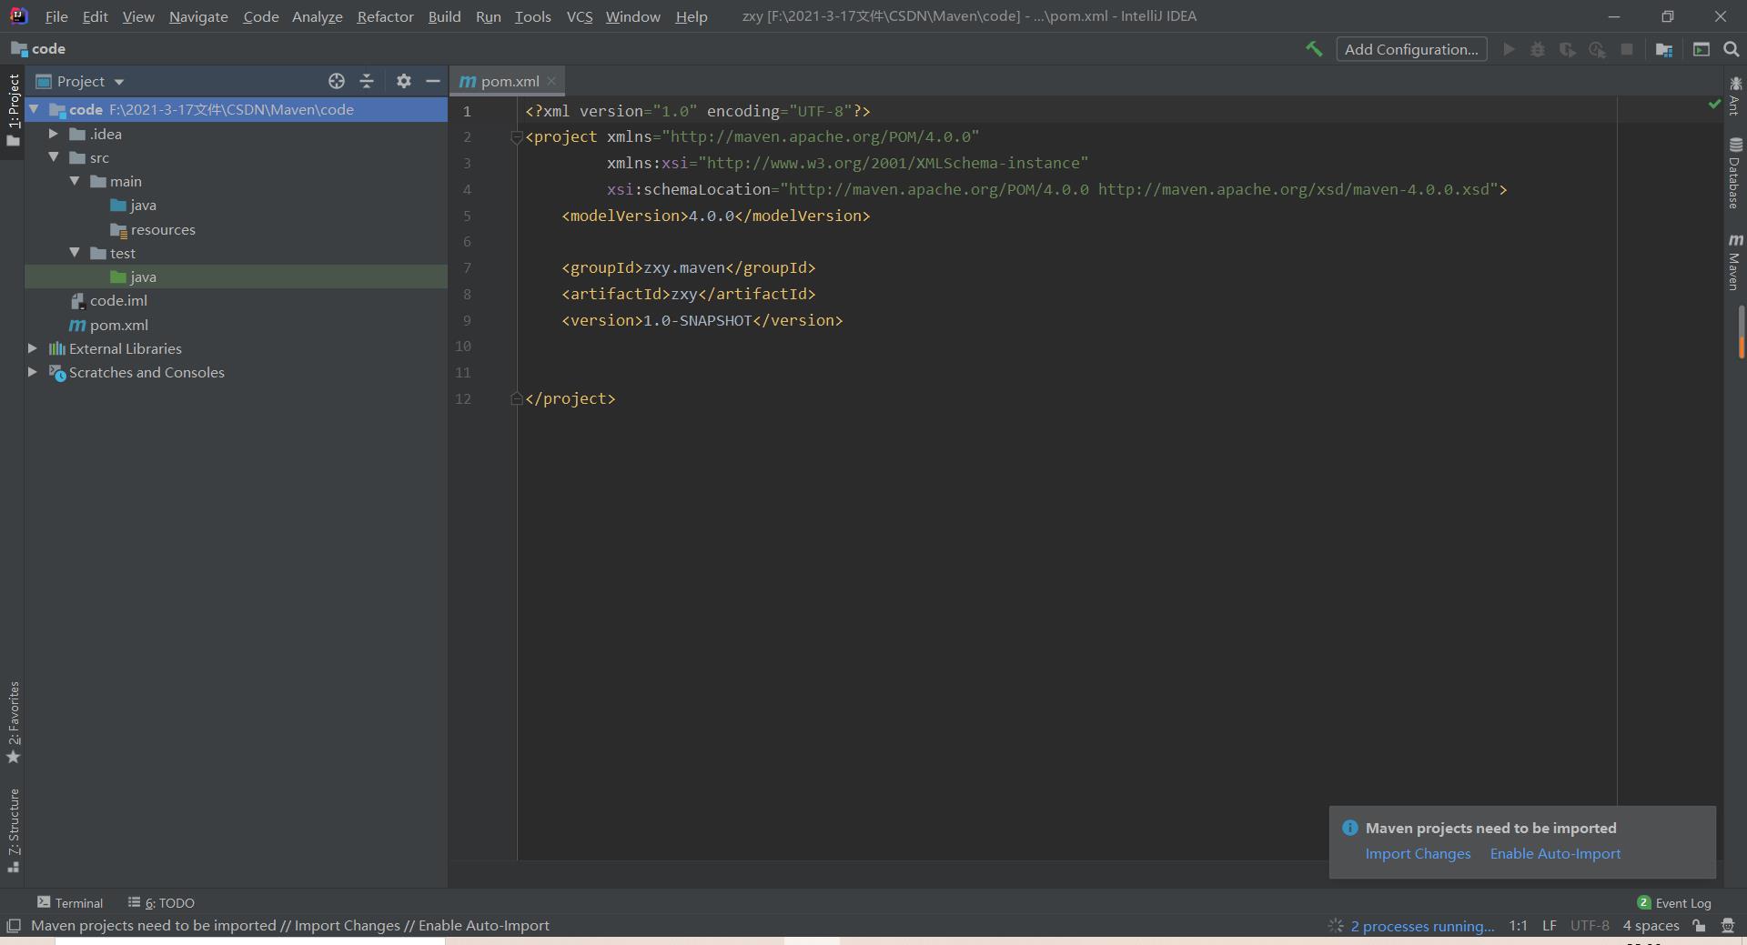This screenshot has width=1747, height=945.
Task: Open the 6: TODO tool window
Action: (x=161, y=902)
